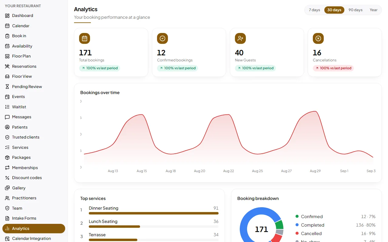Click the Confirmed bookings checkmark card icon
This screenshot has width=388, height=242.
[162, 38]
